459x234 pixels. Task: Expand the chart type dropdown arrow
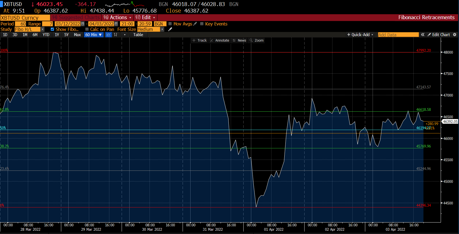pyautogui.click(x=125, y=35)
